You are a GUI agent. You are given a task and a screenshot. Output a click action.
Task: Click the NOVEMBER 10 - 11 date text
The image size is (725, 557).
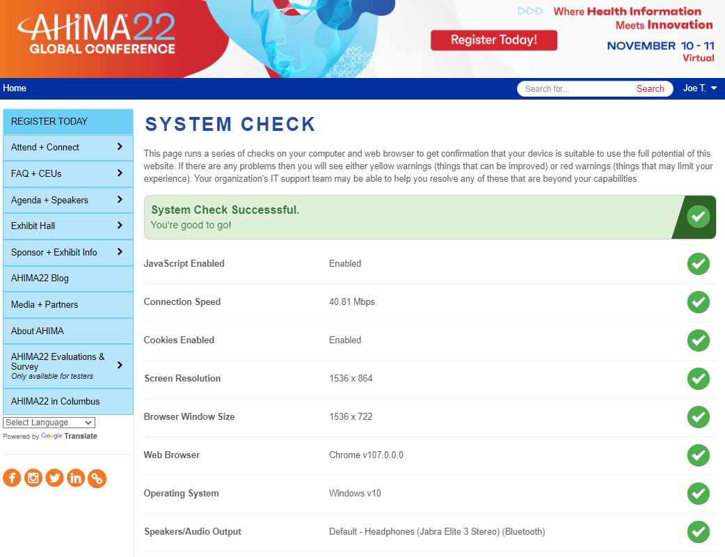coord(661,46)
